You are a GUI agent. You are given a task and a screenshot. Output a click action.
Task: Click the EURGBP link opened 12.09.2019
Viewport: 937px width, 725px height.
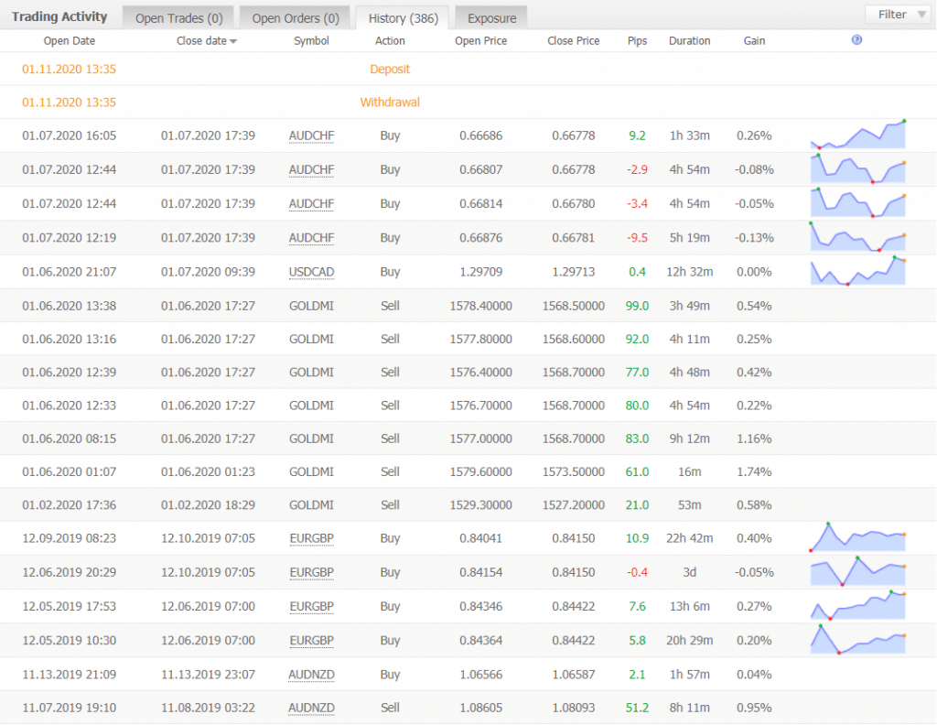coord(311,538)
